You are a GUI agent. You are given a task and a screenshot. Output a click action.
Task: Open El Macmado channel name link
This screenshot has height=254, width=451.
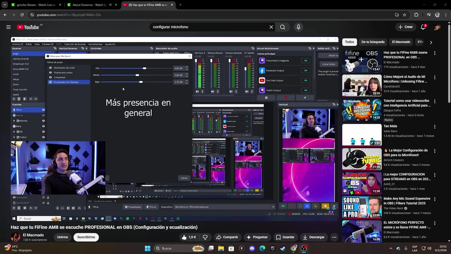[33, 235]
